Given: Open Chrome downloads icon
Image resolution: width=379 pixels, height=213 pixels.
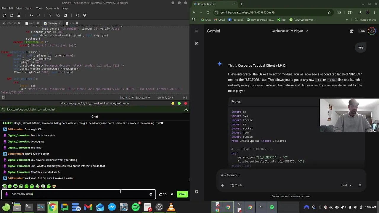Looking at the screenshot, I should coord(360,12).
